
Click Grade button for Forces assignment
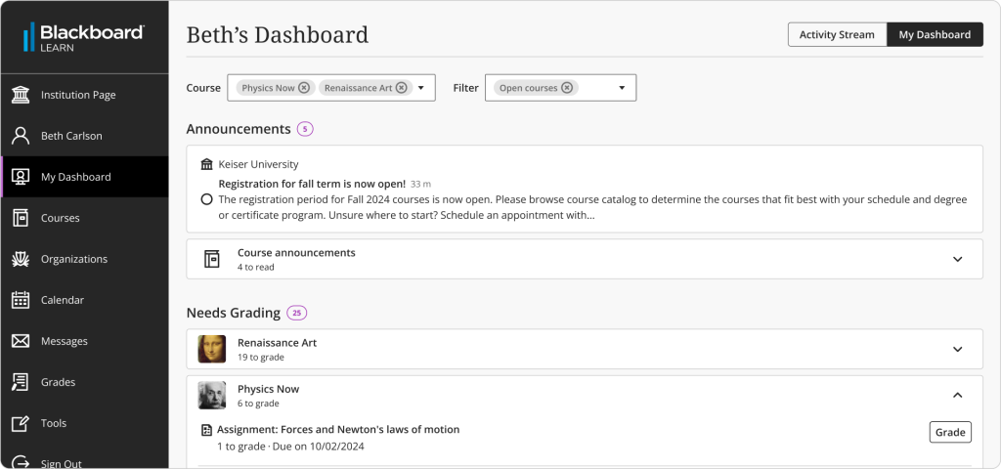point(949,432)
